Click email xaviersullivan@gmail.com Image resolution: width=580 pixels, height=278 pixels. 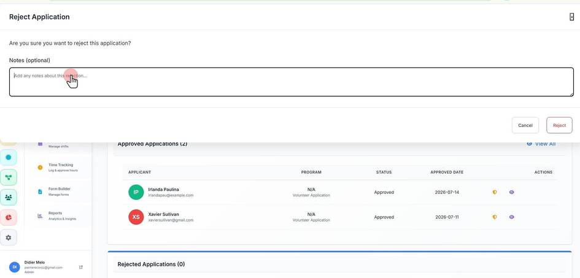pos(171,220)
